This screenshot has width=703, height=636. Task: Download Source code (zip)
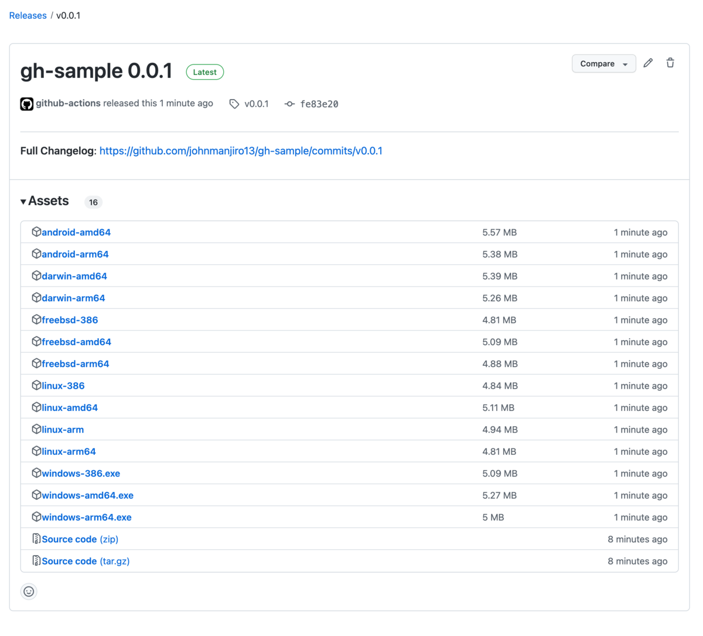click(x=80, y=539)
